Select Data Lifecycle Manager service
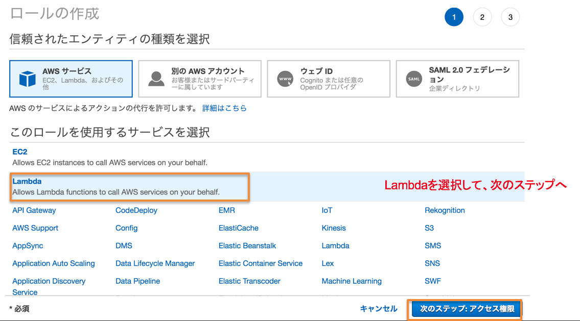580x321 pixels. (x=155, y=263)
